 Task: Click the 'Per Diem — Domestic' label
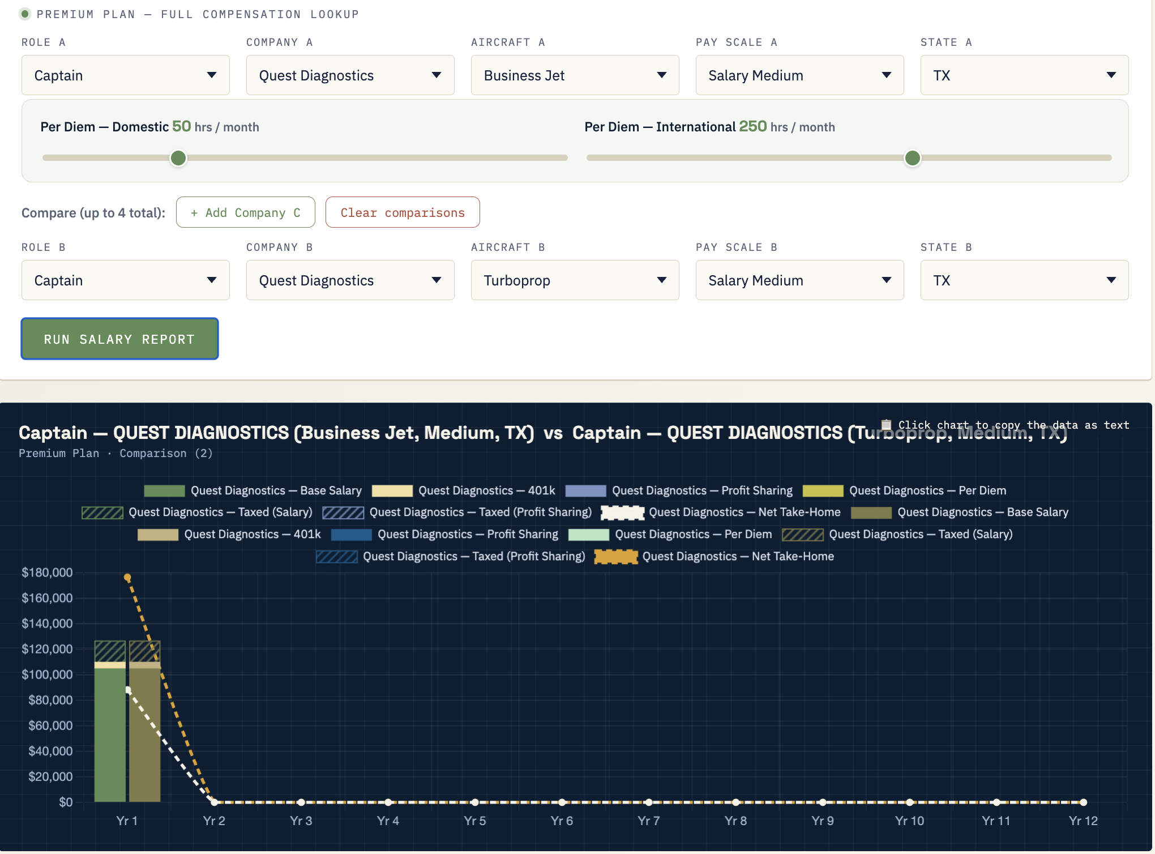click(105, 127)
